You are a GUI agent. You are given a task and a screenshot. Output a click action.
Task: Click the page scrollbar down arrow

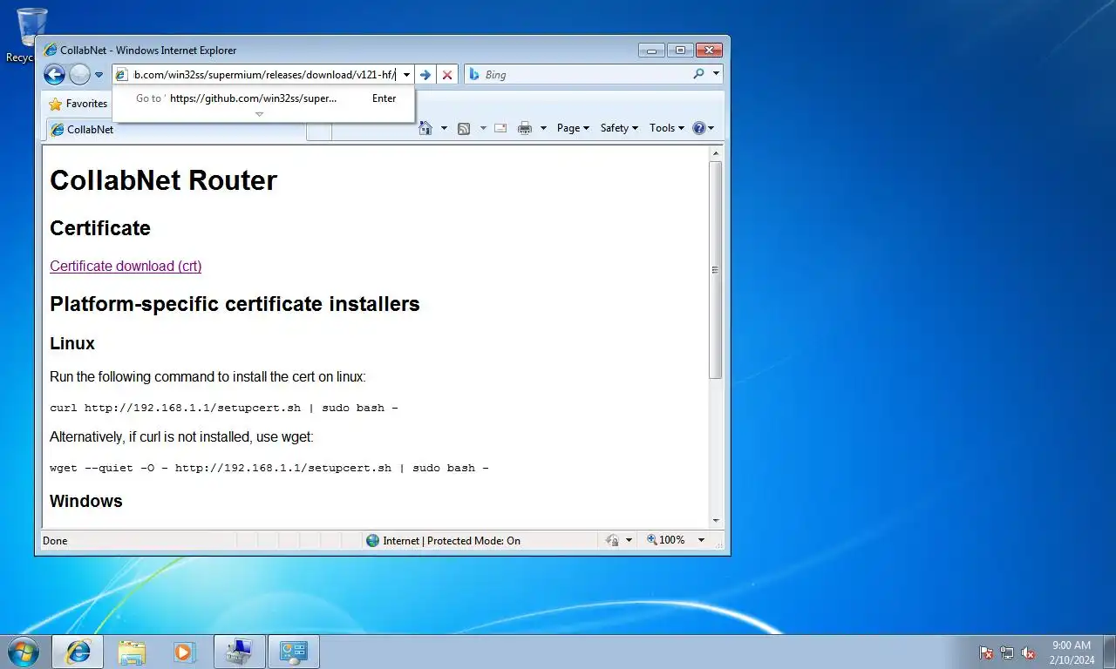click(x=716, y=521)
